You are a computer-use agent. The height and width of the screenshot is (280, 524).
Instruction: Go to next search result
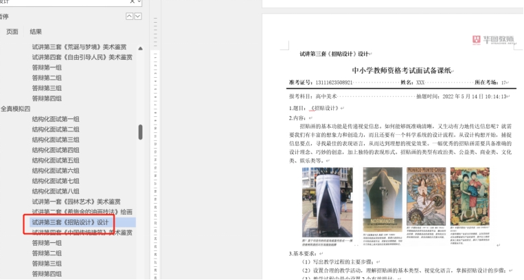point(138,16)
